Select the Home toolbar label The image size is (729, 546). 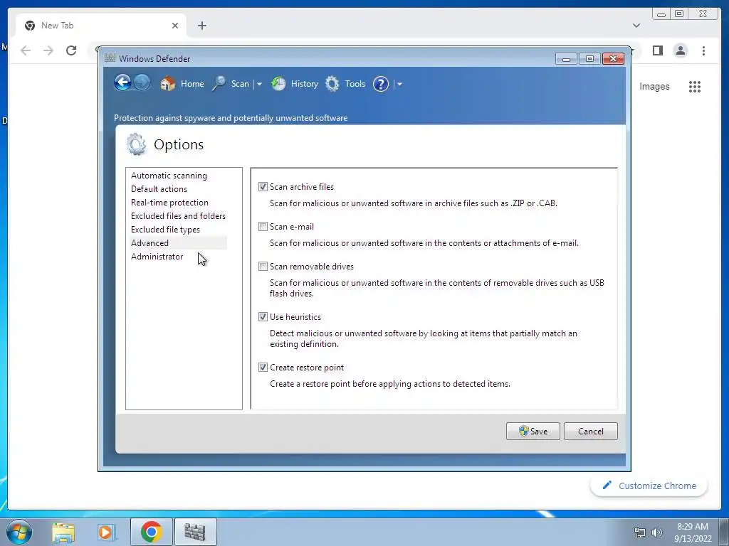(x=192, y=84)
